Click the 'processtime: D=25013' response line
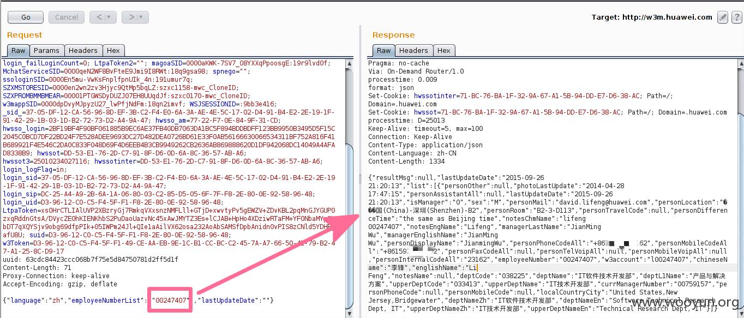Screen dimensions: 744x318 click(x=406, y=121)
